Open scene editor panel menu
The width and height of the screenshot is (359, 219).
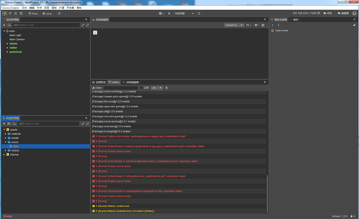[265, 19]
